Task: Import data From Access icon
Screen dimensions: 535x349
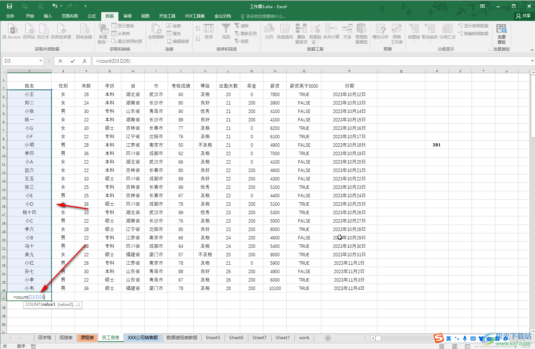Action: click(x=12, y=29)
